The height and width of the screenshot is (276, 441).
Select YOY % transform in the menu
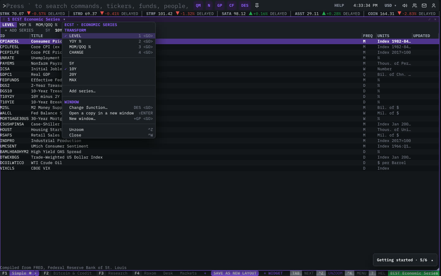[109, 41]
